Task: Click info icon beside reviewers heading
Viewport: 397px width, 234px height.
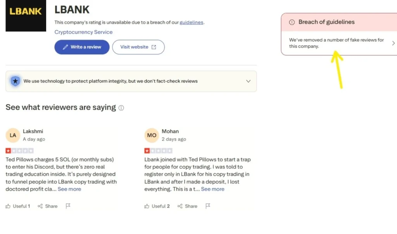Action: 121,108
